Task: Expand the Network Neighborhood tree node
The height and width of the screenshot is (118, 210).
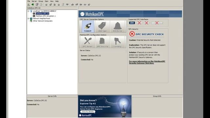Action: tap(28, 18)
